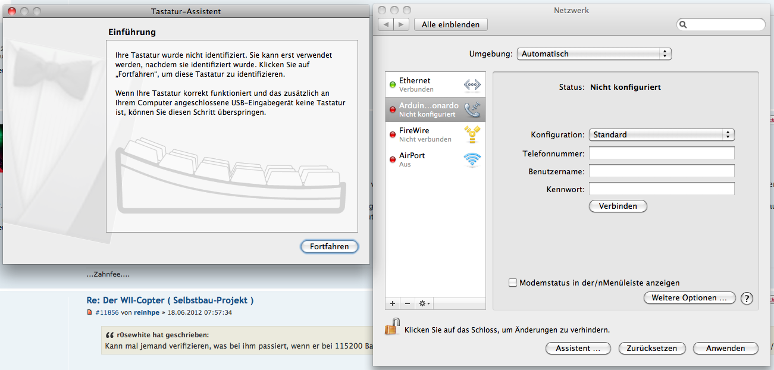774x370 pixels.
Task: Click the Einführung heading in Tastatur-Assistent
Action: click(132, 32)
